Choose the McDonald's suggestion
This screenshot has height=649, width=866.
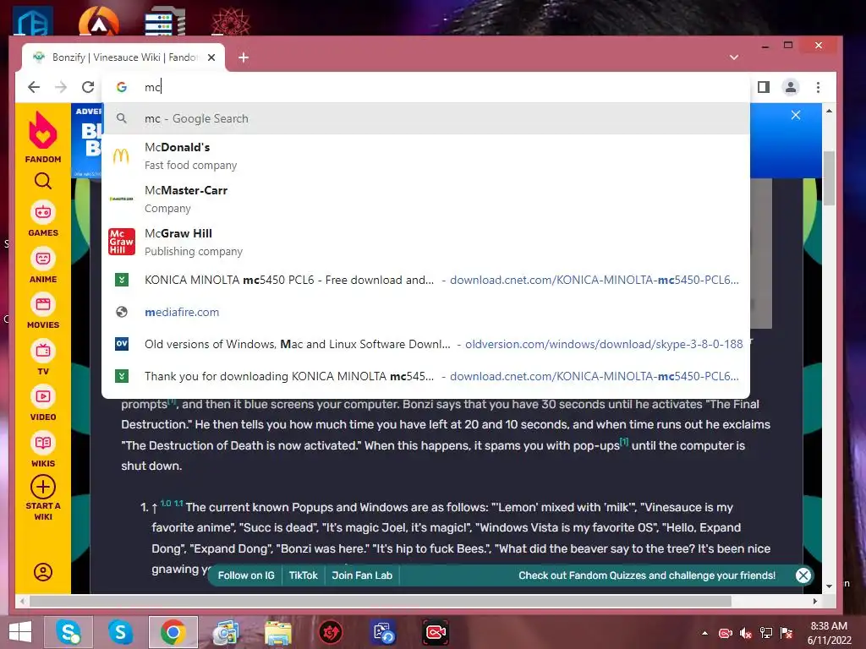(x=425, y=156)
